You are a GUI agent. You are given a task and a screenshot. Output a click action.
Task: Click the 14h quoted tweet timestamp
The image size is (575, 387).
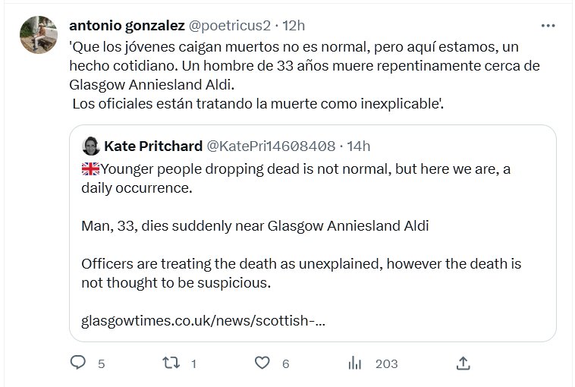tap(357, 146)
